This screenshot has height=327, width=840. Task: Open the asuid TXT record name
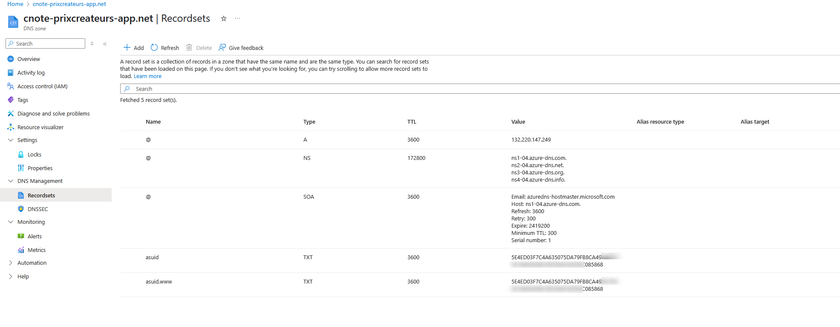coord(152,257)
